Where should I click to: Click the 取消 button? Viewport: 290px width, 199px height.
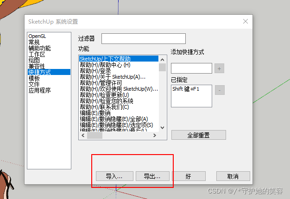click(x=233, y=176)
